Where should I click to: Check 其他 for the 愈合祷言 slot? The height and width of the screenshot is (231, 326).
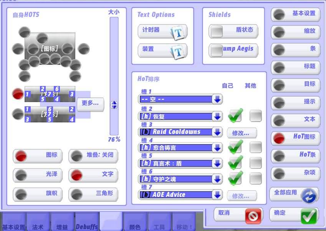256,147
